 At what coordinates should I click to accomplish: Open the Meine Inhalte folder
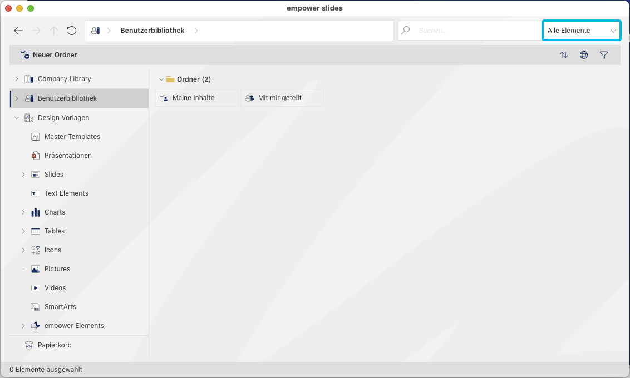(196, 98)
